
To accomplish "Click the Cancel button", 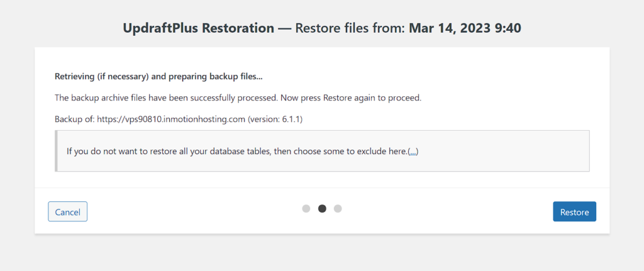I will point(67,212).
